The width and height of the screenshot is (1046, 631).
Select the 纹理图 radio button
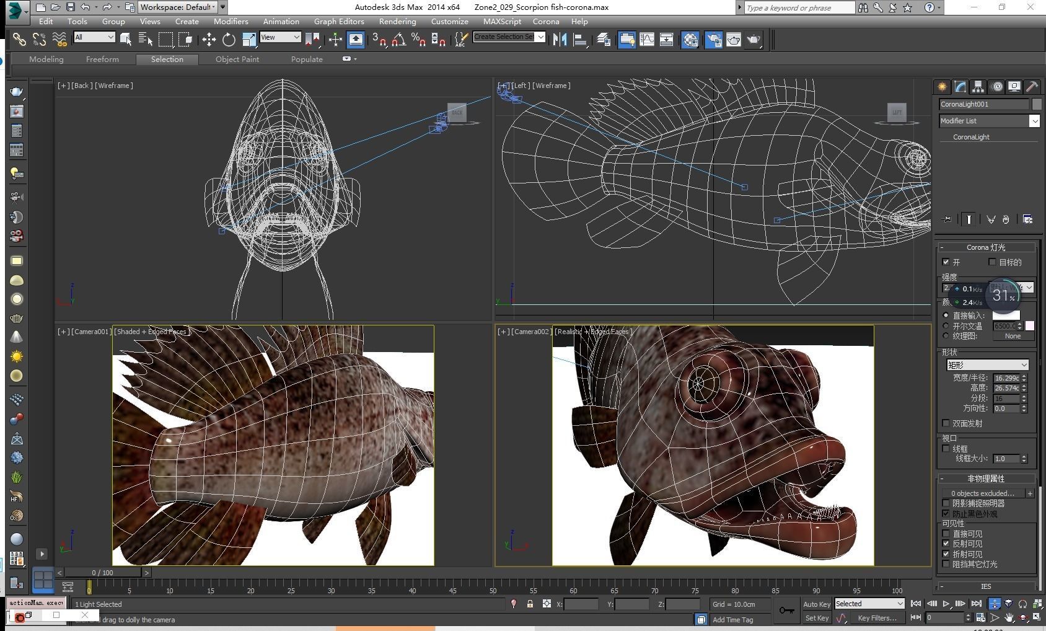coord(946,335)
